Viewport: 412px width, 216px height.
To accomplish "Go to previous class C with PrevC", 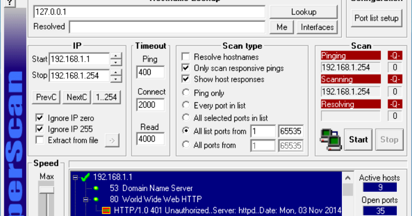I will tap(46, 97).
